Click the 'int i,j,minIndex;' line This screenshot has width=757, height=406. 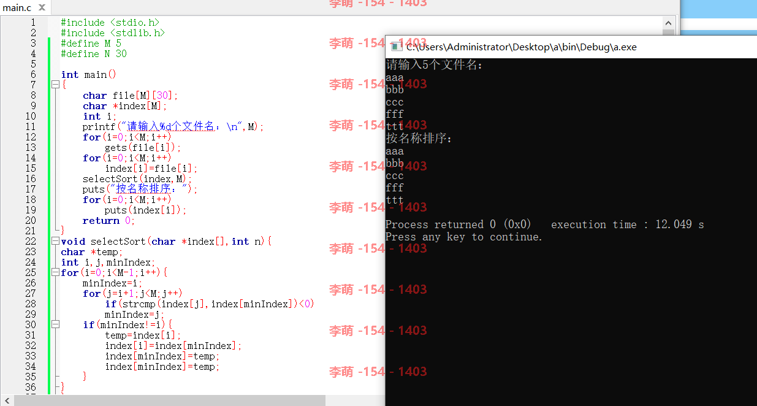(108, 262)
